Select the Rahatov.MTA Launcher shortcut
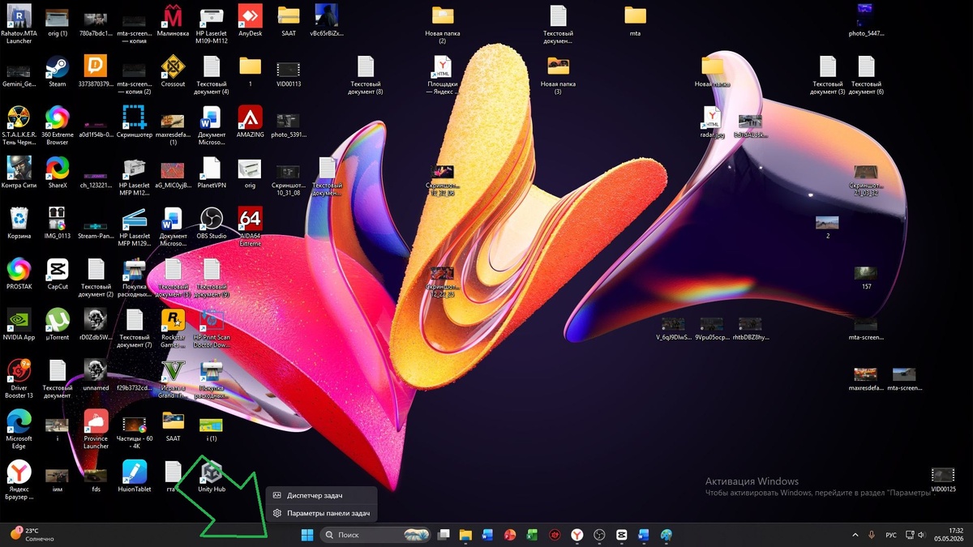This screenshot has width=973, height=547. coord(19,24)
